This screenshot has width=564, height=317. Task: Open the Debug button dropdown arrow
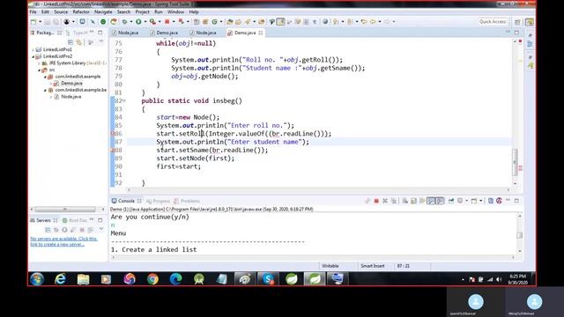point(131,22)
